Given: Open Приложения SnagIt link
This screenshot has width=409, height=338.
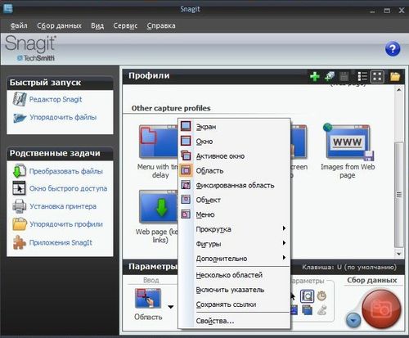Looking at the screenshot, I should (61, 242).
